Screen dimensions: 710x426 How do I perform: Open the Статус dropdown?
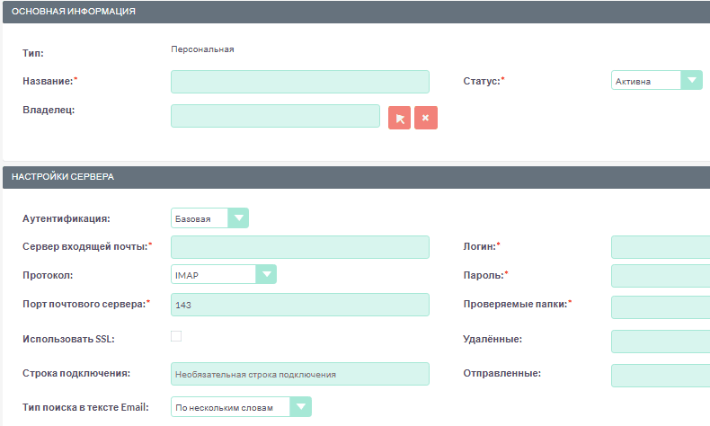tap(656, 81)
